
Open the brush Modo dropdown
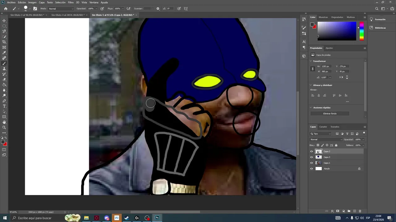point(61,9)
